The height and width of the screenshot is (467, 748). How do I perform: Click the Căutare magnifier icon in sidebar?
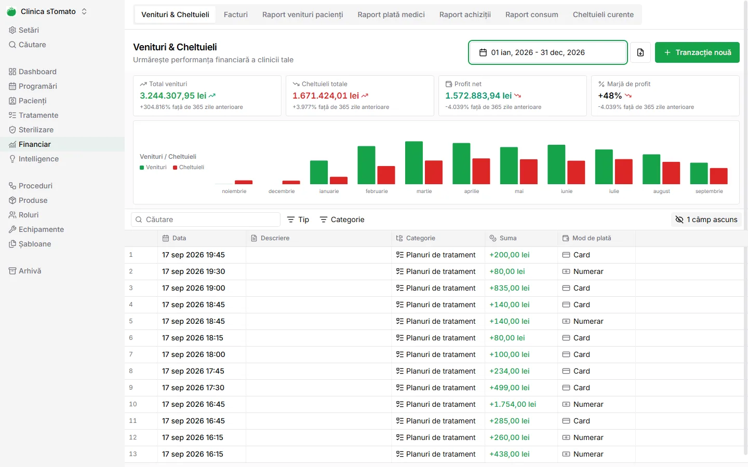click(12, 45)
